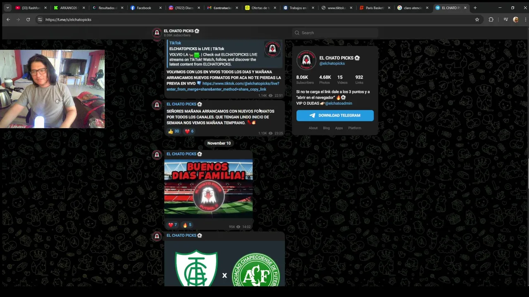Viewport: 529px width, 297px height.
Task: Open the About footer link
Action: point(313,128)
